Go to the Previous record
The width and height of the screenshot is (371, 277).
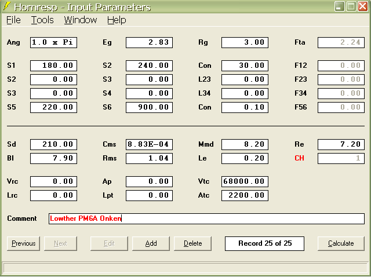click(23, 243)
